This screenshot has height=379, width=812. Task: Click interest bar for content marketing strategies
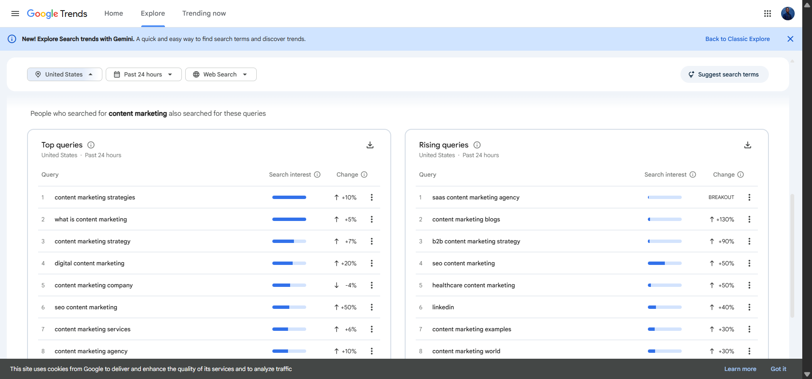pyautogui.click(x=289, y=197)
